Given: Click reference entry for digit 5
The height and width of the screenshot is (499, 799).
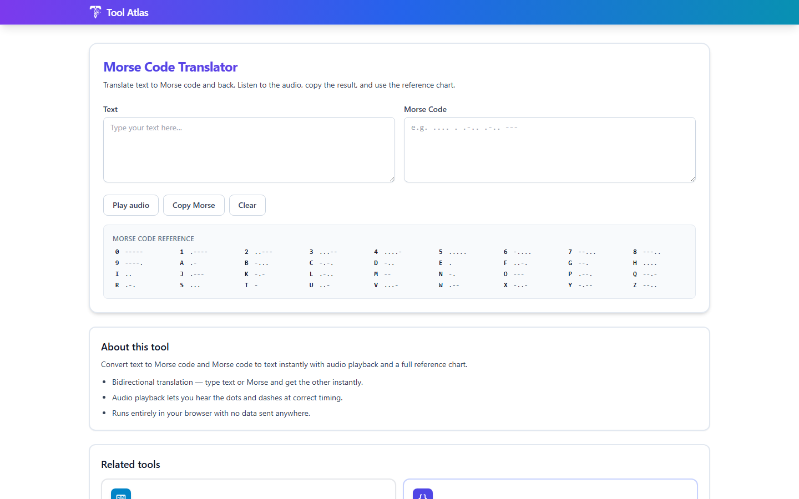Looking at the screenshot, I should (x=453, y=252).
